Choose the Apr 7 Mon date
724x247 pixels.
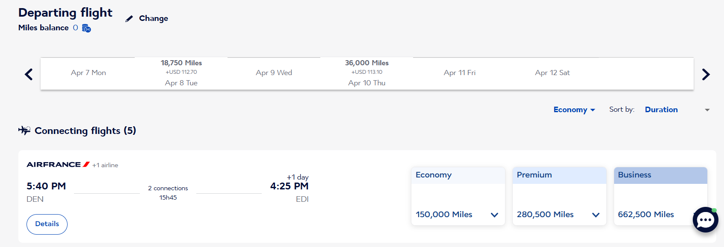[89, 73]
